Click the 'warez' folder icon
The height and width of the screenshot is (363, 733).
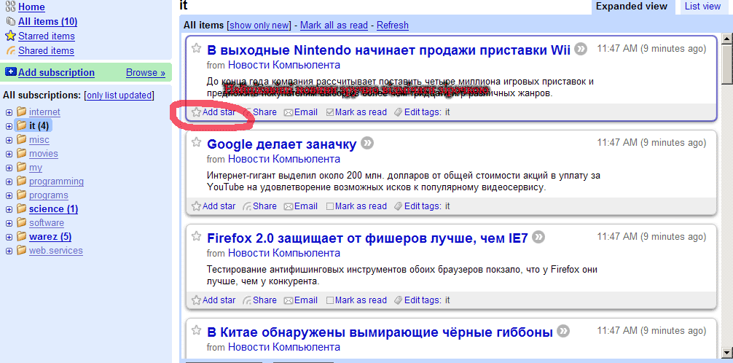(22, 236)
